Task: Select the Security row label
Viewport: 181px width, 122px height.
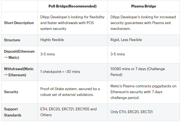Action: click(x=11, y=92)
